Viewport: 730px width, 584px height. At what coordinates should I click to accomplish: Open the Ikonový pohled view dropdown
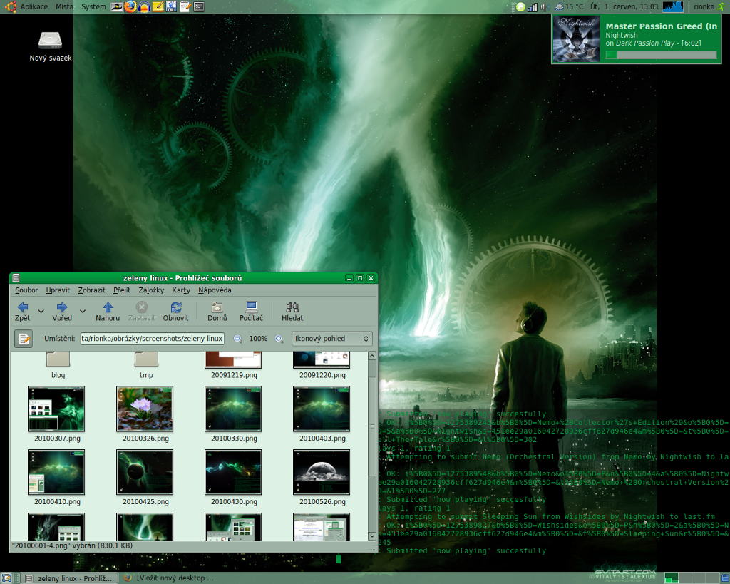click(332, 339)
